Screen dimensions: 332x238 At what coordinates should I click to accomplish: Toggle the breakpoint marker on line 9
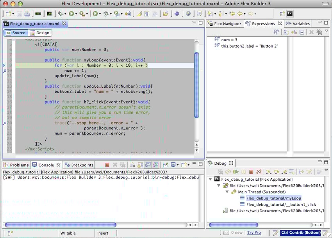(x=4, y=65)
